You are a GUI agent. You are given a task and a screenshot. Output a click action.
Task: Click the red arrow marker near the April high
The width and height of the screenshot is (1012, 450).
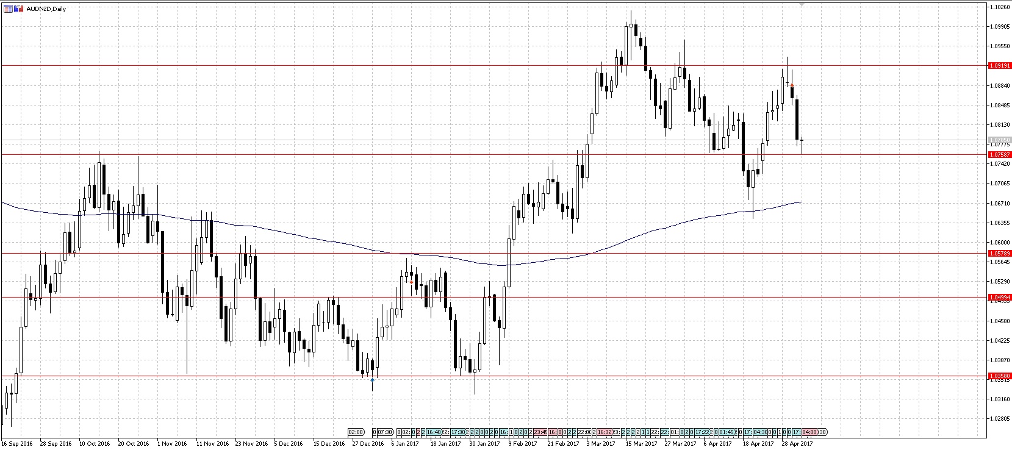(792, 85)
